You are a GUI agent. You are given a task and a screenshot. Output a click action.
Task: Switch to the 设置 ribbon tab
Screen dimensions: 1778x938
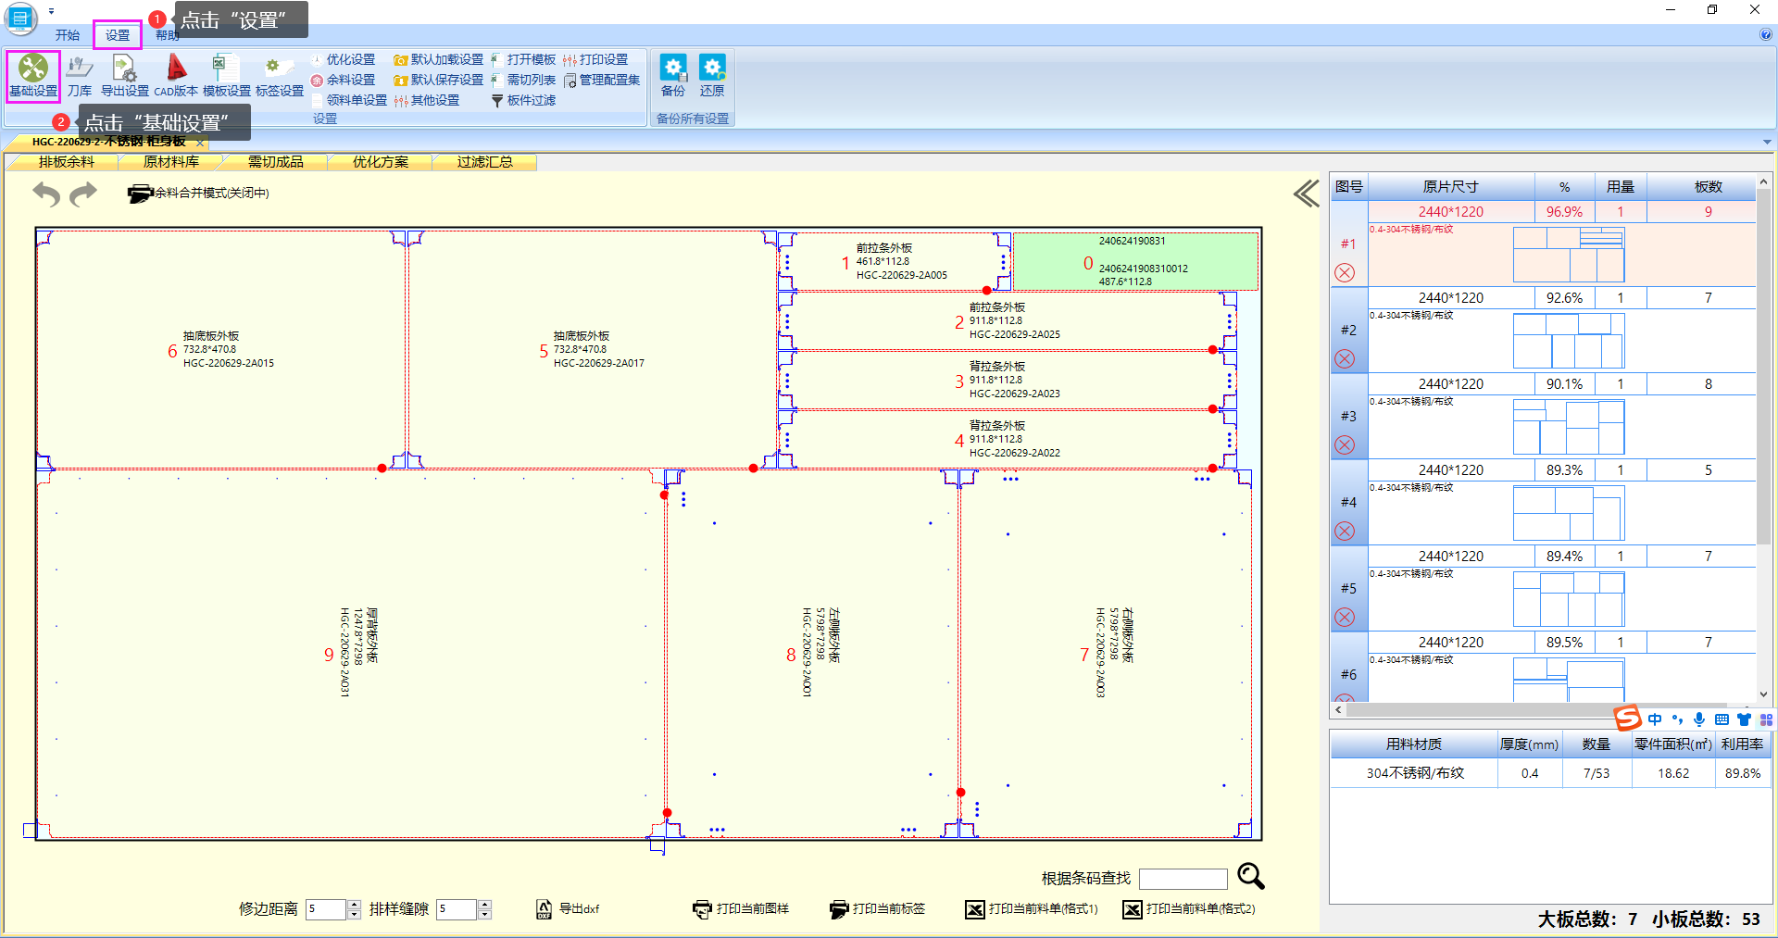pos(118,35)
